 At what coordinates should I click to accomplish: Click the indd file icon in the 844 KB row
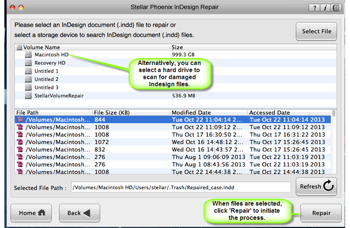[20, 120]
